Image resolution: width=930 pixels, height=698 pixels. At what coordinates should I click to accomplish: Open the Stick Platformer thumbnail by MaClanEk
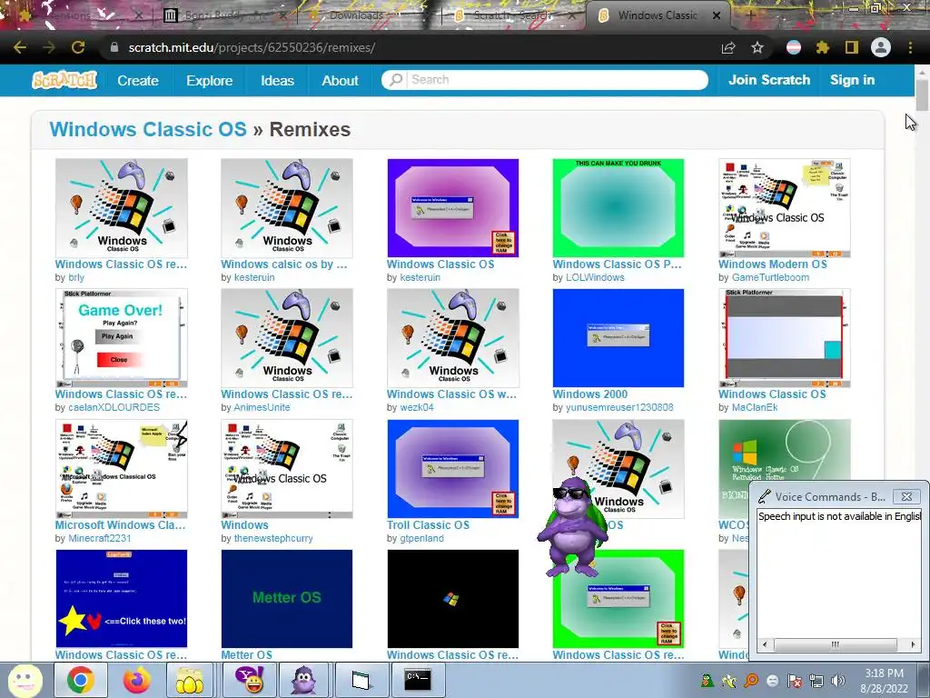(784, 338)
